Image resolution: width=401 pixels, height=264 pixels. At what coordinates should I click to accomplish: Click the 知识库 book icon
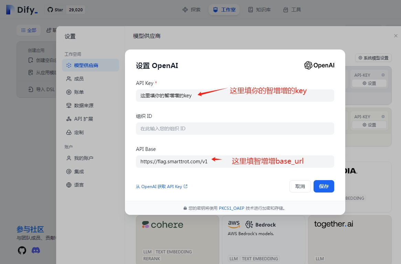(x=251, y=10)
